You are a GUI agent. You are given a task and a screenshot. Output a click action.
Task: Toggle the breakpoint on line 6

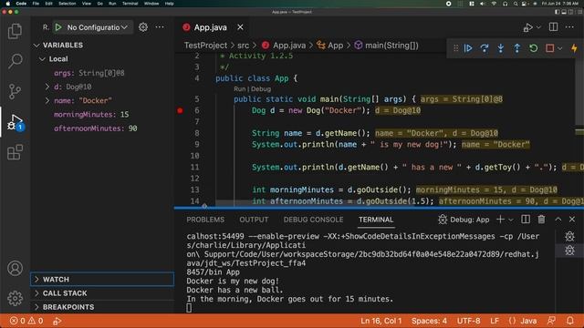(181, 110)
